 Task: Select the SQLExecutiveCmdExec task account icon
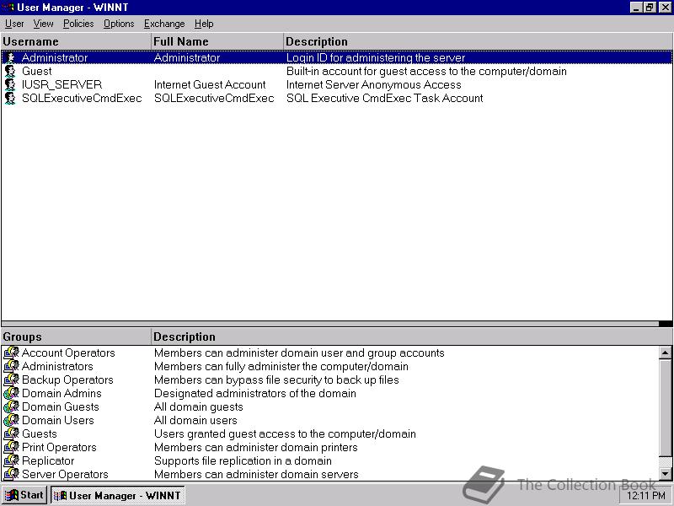pos(10,99)
